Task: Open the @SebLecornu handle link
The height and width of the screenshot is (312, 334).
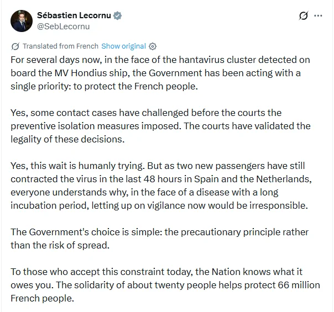Action: tap(63, 27)
